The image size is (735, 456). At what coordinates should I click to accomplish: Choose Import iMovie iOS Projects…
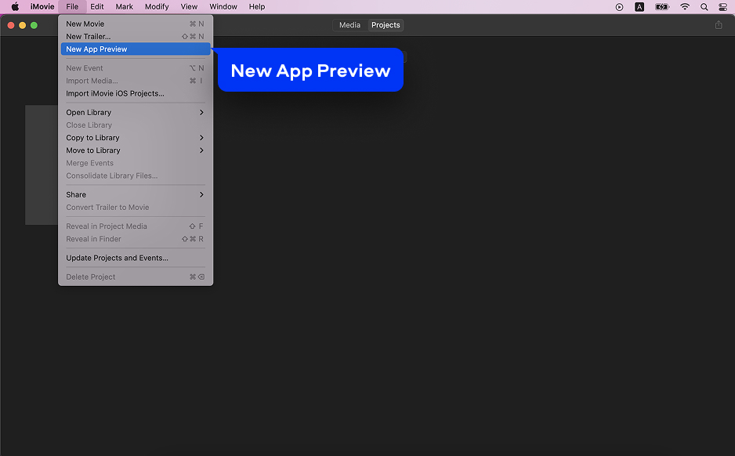click(x=136, y=93)
